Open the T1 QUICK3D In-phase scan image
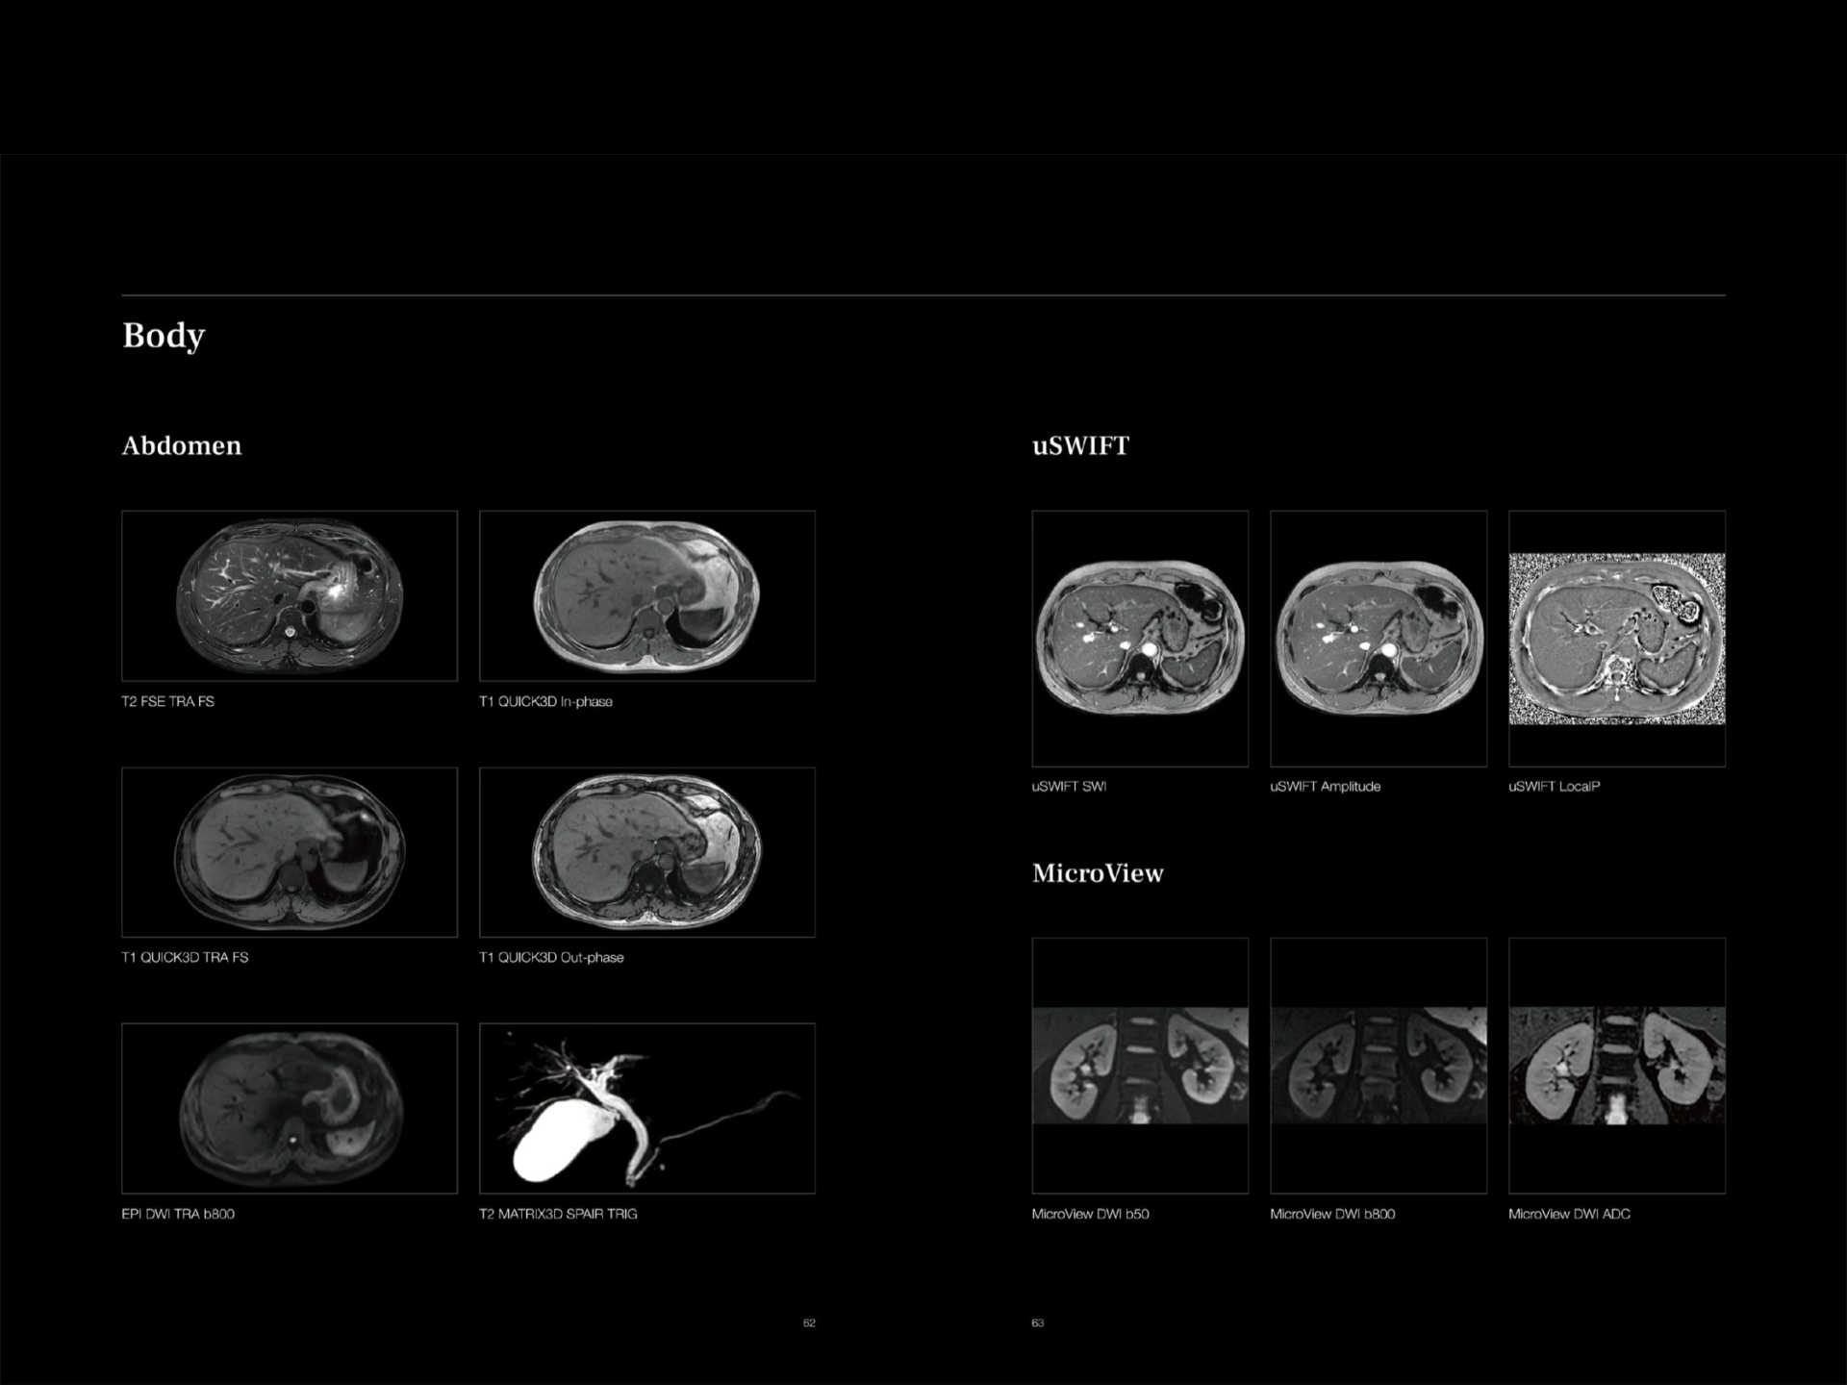 [648, 594]
